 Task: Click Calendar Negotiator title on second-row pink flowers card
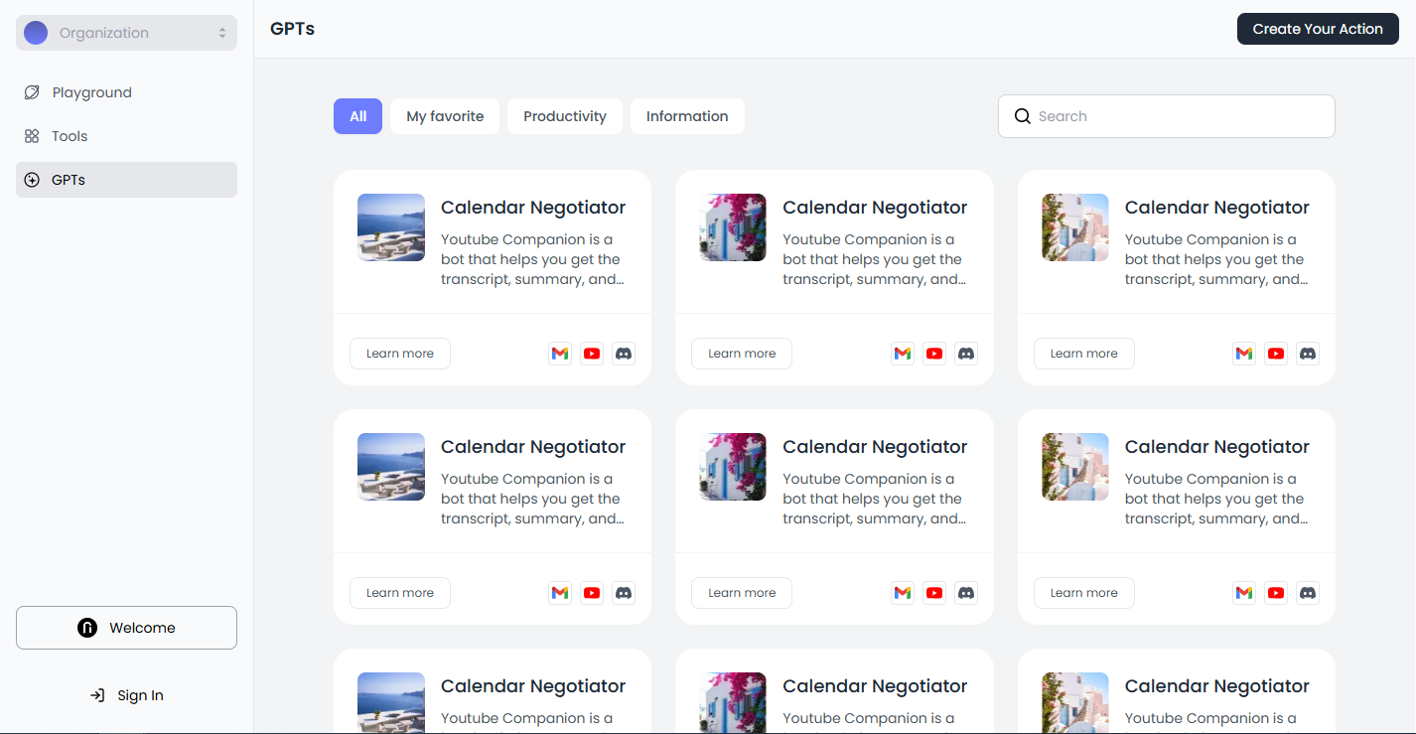click(x=875, y=447)
